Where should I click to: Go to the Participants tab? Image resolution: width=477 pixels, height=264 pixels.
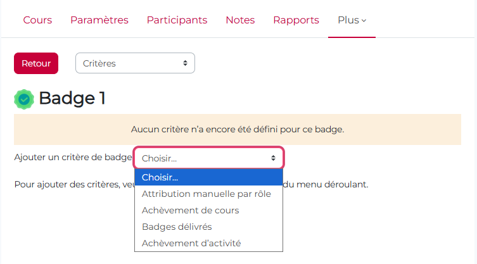[x=177, y=20]
